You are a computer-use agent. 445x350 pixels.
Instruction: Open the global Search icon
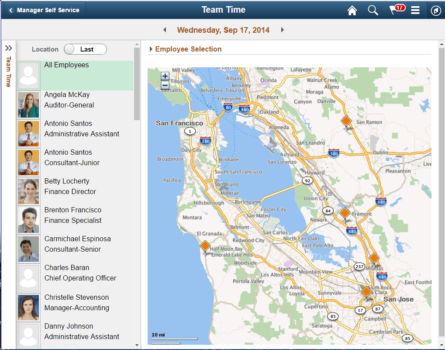tap(373, 10)
